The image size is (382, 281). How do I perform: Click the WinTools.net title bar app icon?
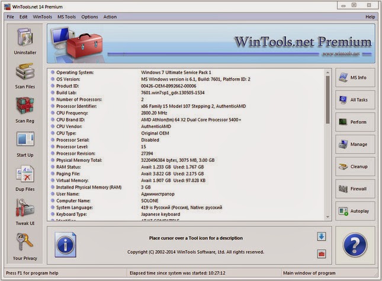(7, 7)
